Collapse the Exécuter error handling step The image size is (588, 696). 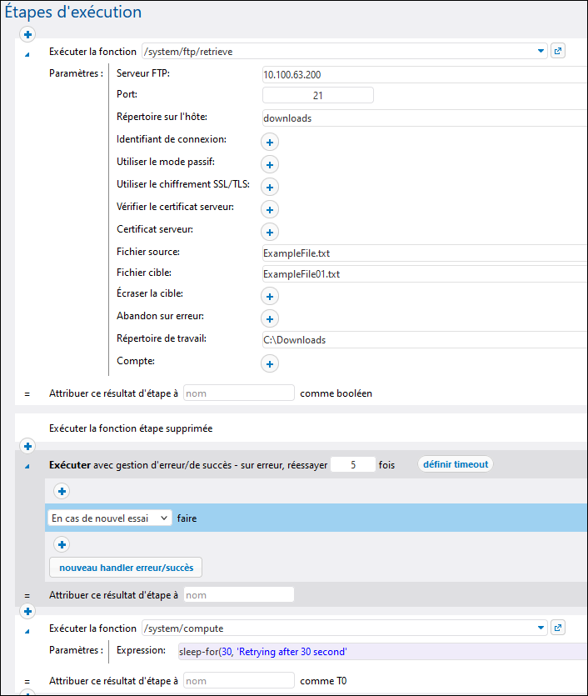[27, 466]
